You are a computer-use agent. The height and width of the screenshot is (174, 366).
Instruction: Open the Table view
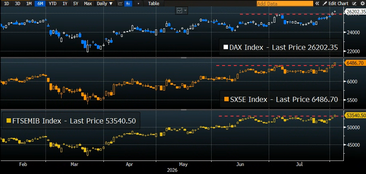pos(154,3)
